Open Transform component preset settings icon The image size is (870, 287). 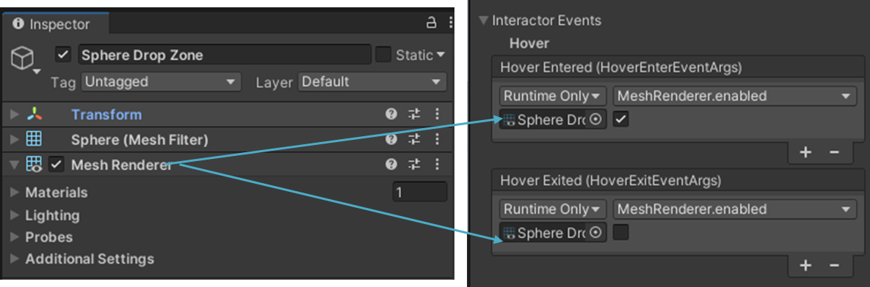[x=415, y=114]
